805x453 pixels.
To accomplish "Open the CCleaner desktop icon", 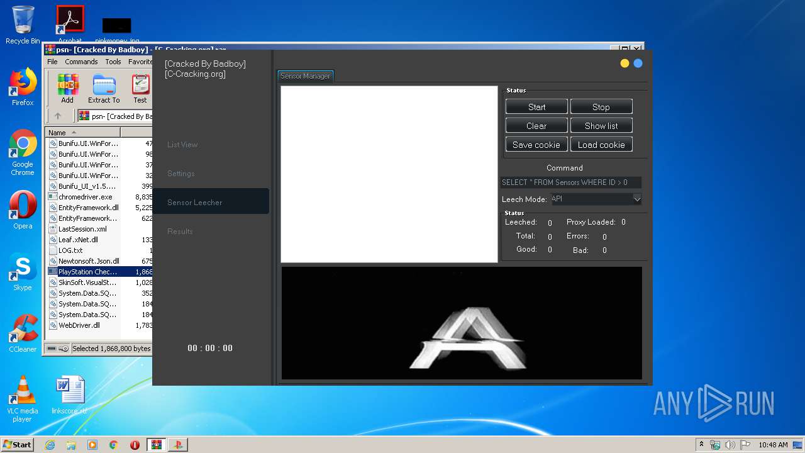I will coord(23,333).
